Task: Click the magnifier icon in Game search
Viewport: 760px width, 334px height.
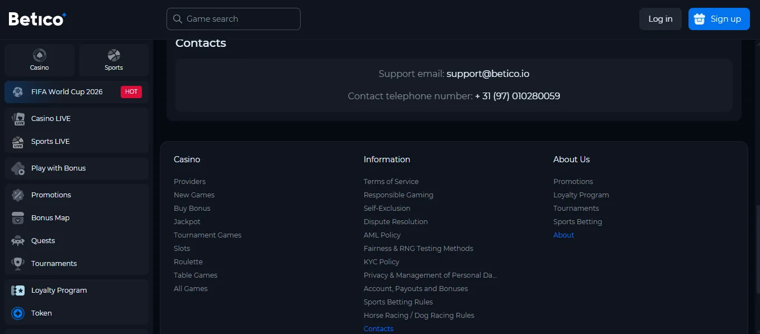Action: [x=178, y=19]
